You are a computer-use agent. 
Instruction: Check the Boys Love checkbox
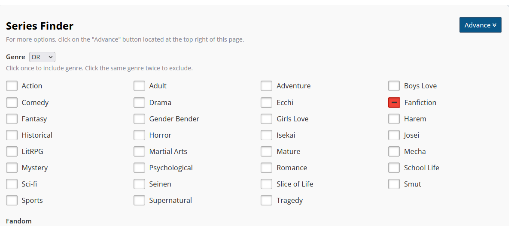pyautogui.click(x=394, y=86)
